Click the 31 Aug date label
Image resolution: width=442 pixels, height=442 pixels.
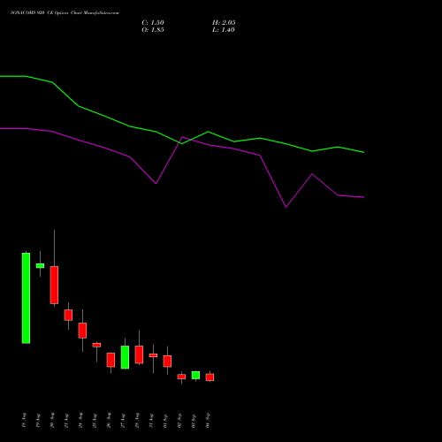[151, 420]
